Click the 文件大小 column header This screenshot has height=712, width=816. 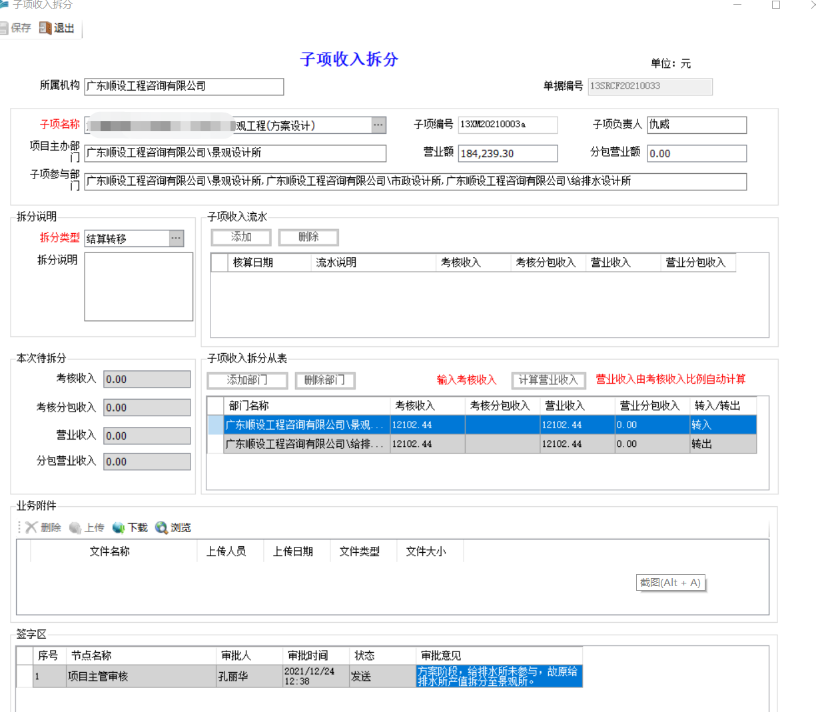[x=430, y=551]
